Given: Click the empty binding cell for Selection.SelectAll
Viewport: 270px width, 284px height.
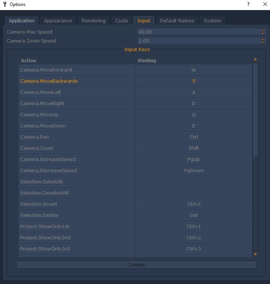Looking at the screenshot, I should 193,182.
